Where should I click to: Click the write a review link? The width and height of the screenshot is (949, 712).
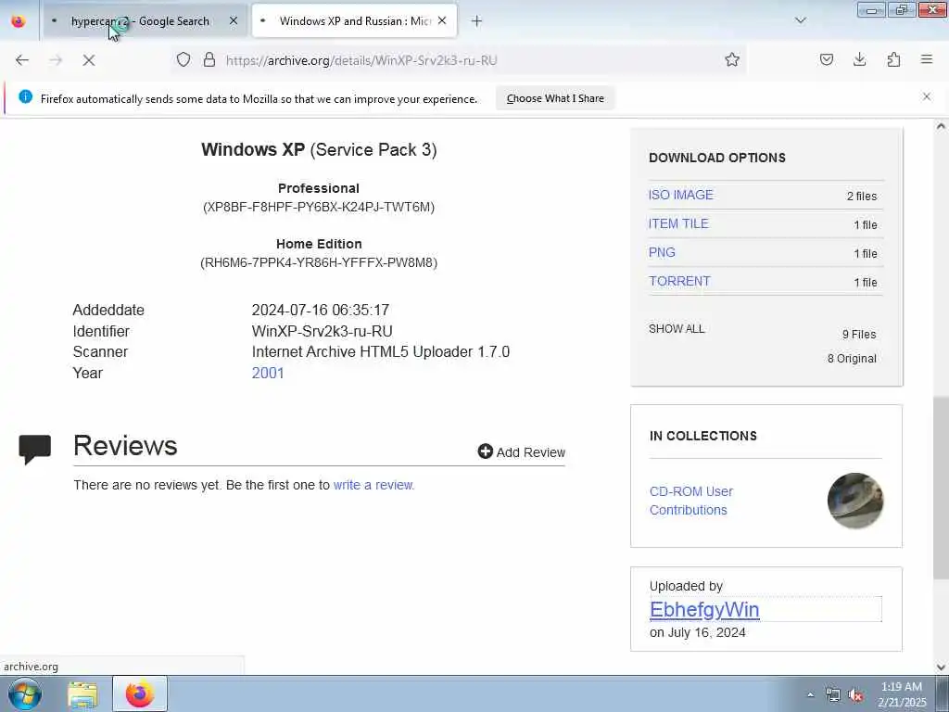click(373, 485)
